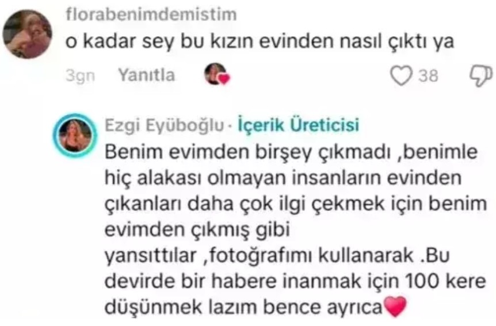Image resolution: width=496 pixels, height=326 pixels.
Task: Tap the 3gn timestamp
Action: coord(81,76)
